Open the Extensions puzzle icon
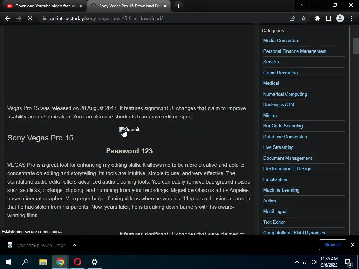Screen dimensions: 359x269 (318, 18)
